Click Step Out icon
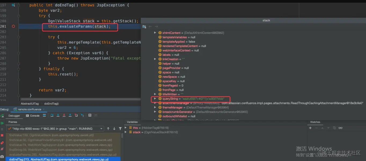Screen dimensions: 366x161 tap(70, 116)
